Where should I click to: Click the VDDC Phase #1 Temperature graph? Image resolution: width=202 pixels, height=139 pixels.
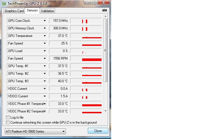tap(86, 104)
